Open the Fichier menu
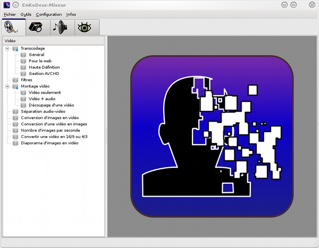 pyautogui.click(x=10, y=14)
